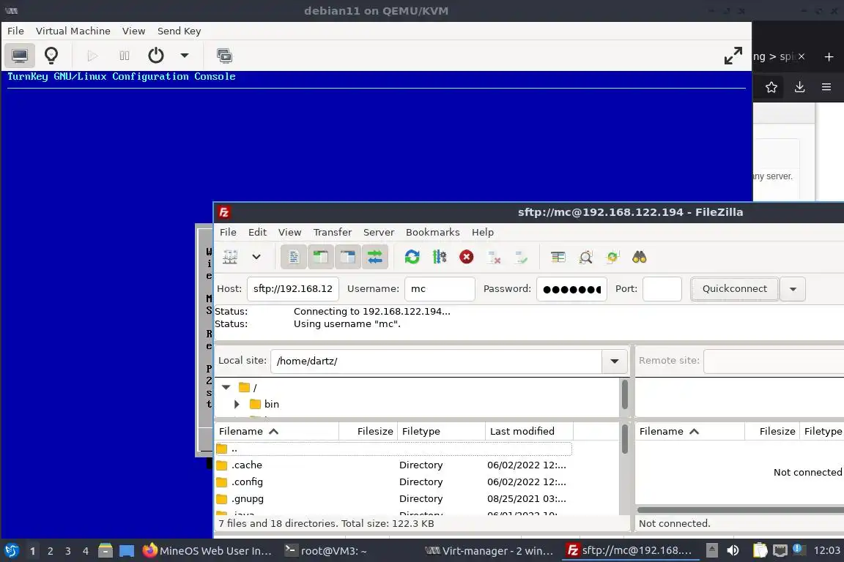The image size is (844, 562).
Task: Shut down VM power icon
Action: [x=156, y=56]
